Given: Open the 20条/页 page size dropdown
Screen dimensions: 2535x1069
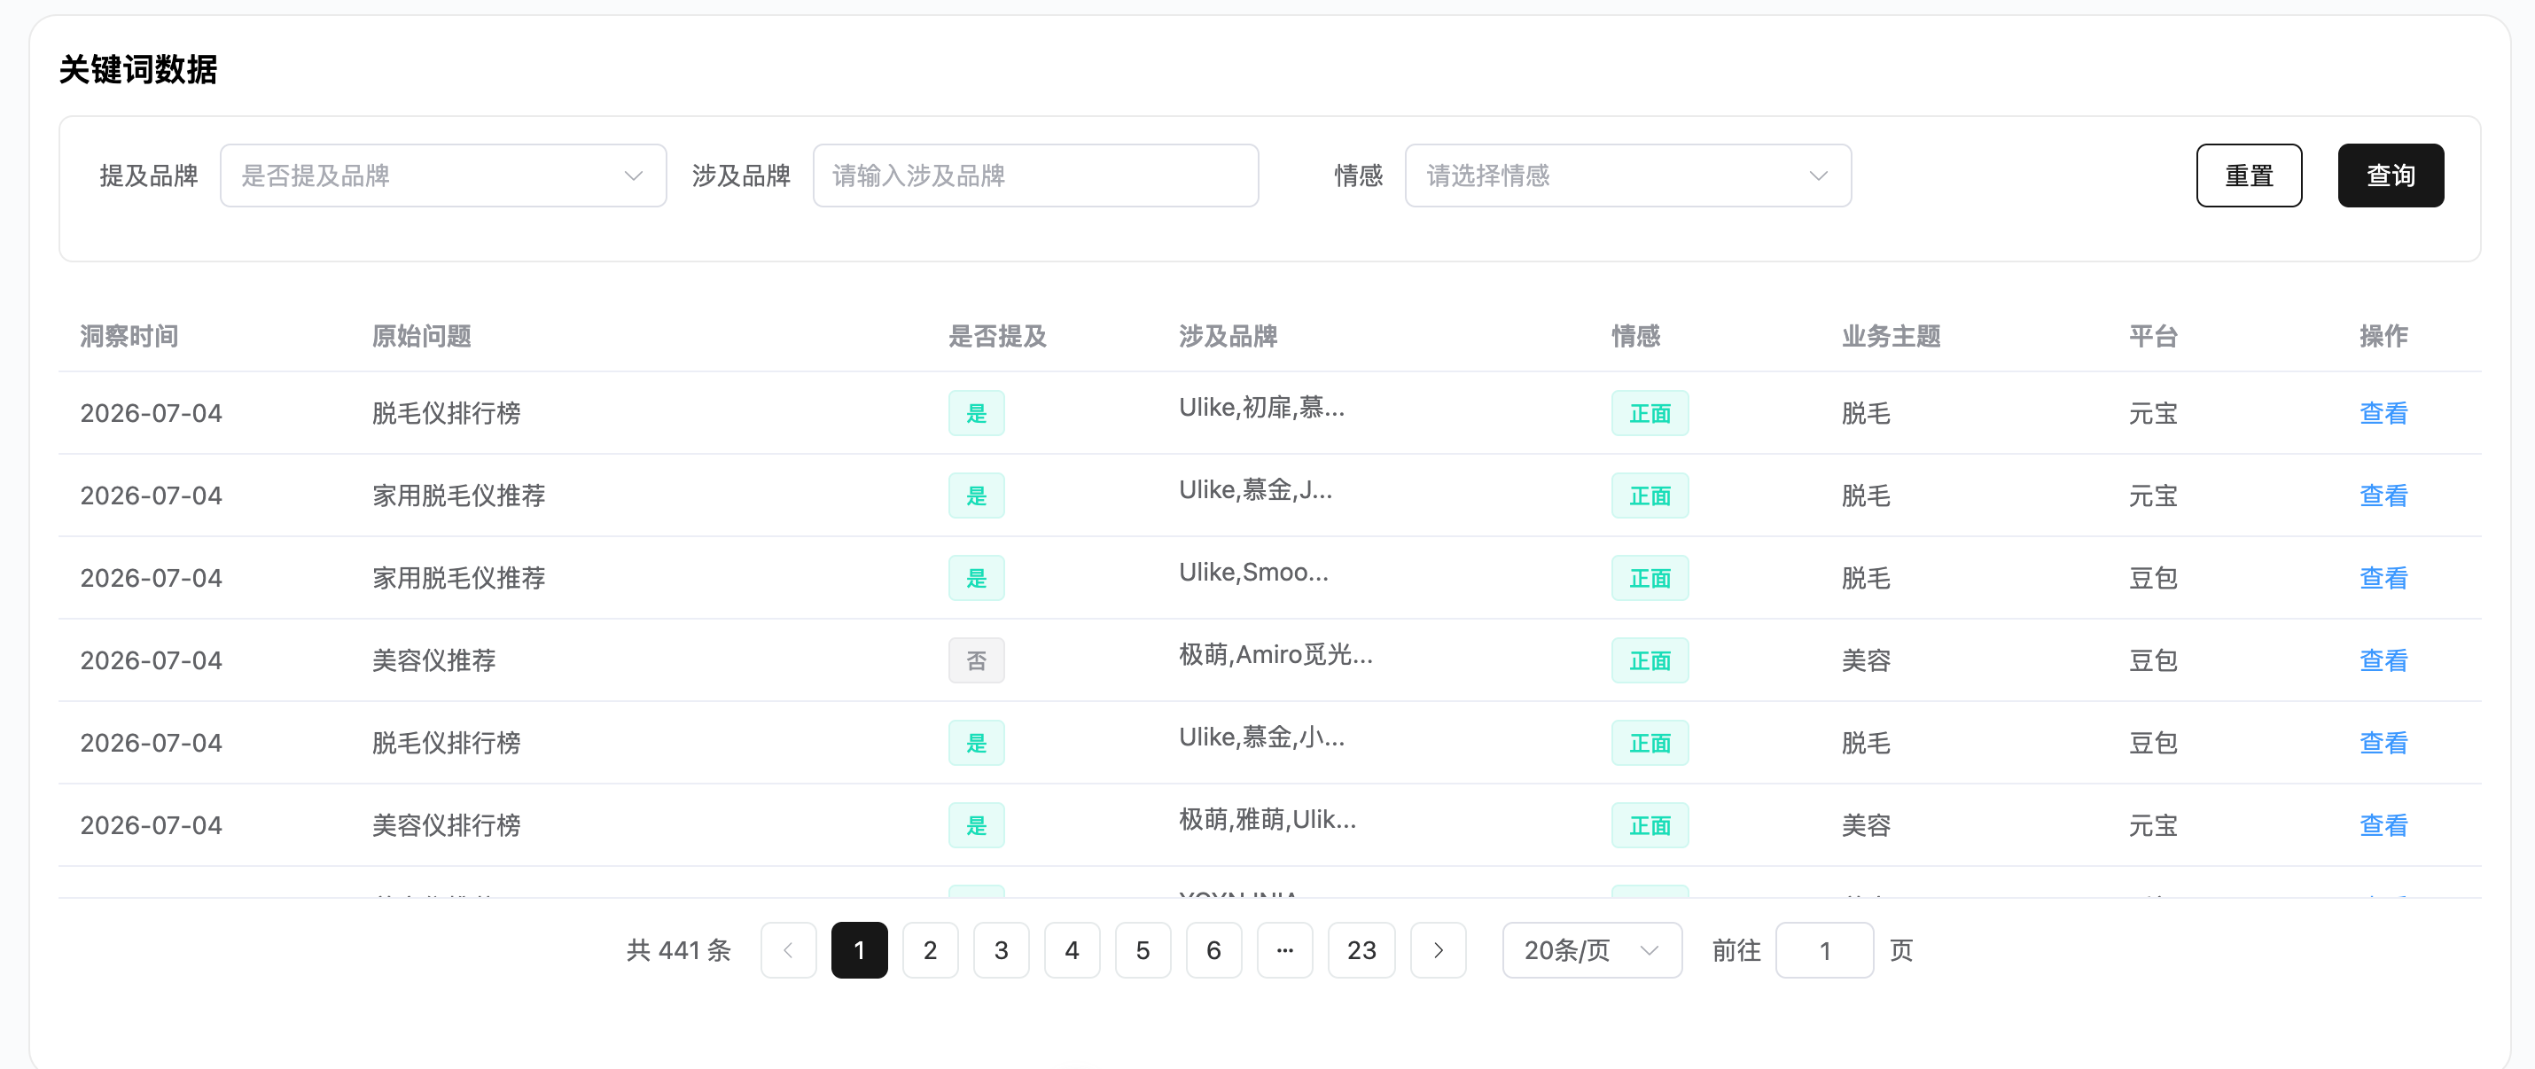Looking at the screenshot, I should (x=1591, y=950).
